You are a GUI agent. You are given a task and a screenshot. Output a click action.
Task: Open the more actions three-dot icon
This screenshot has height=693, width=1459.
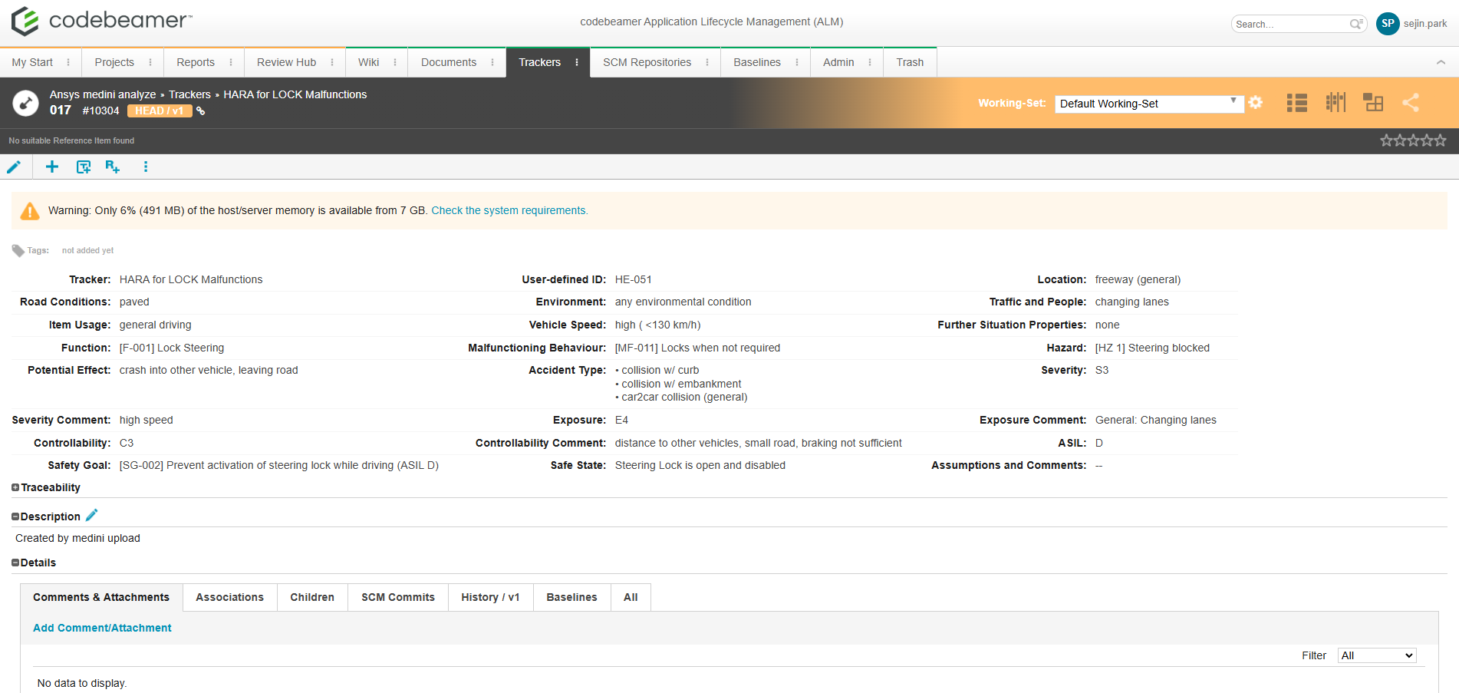pos(145,167)
